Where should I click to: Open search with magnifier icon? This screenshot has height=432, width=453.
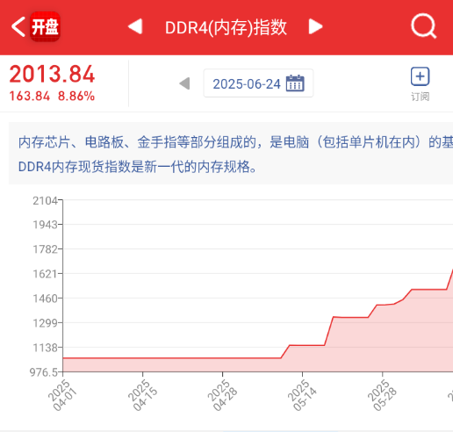coord(423,26)
